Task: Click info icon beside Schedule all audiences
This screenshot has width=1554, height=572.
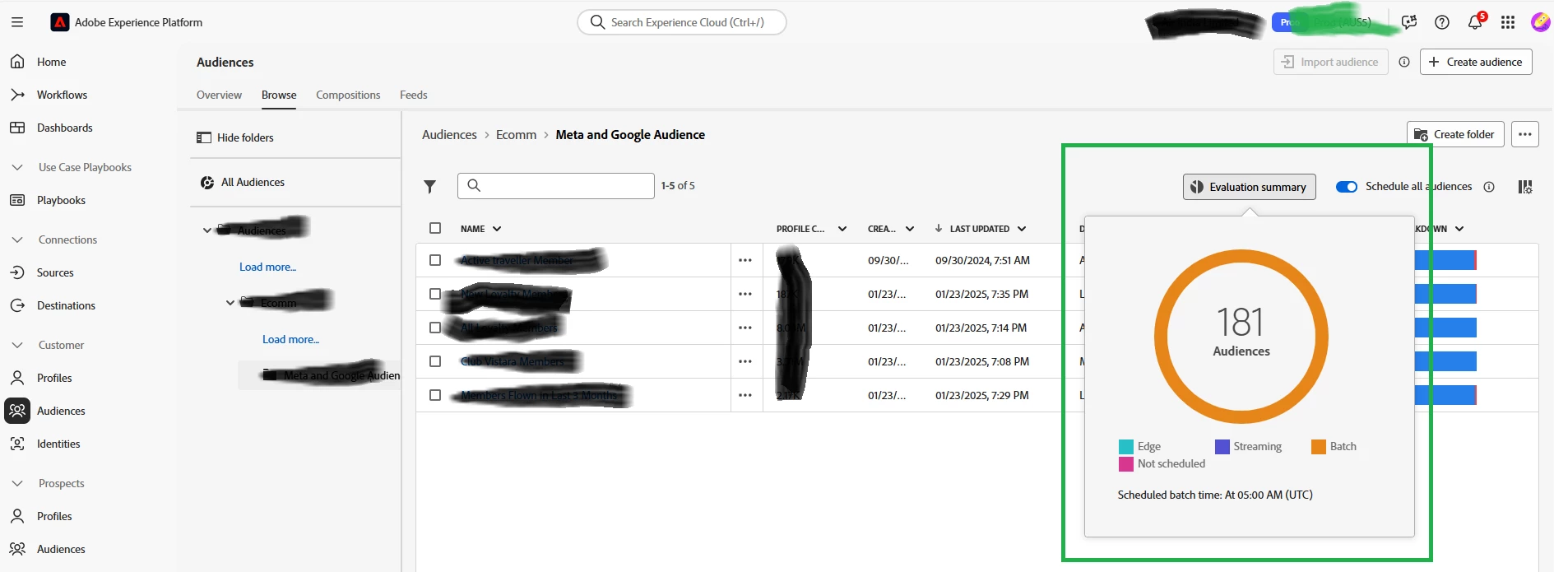Action: click(1489, 187)
